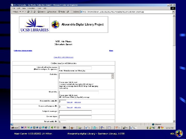Open the View ADL Field Definitions link
The width and height of the screenshot is (186, 139).
[x=64, y=57]
